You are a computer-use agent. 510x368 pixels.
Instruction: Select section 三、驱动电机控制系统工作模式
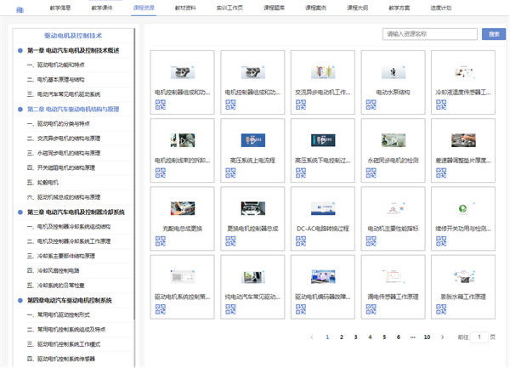(x=64, y=344)
